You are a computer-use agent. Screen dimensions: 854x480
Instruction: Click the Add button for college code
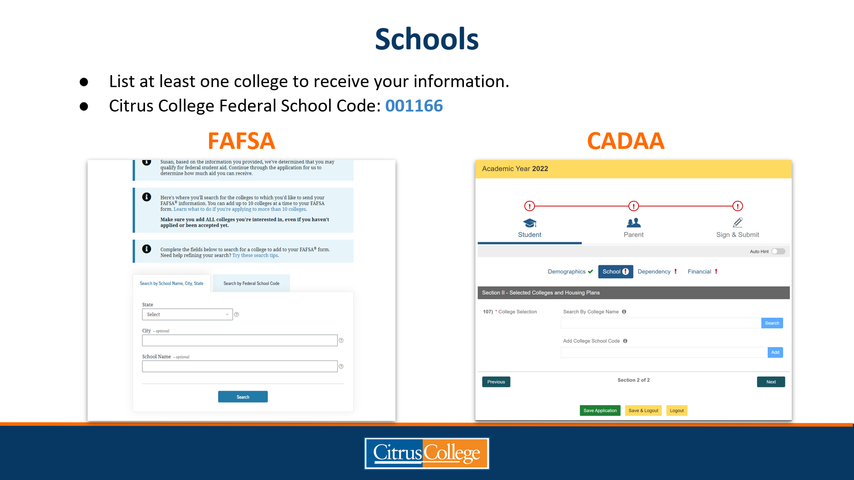tap(775, 352)
